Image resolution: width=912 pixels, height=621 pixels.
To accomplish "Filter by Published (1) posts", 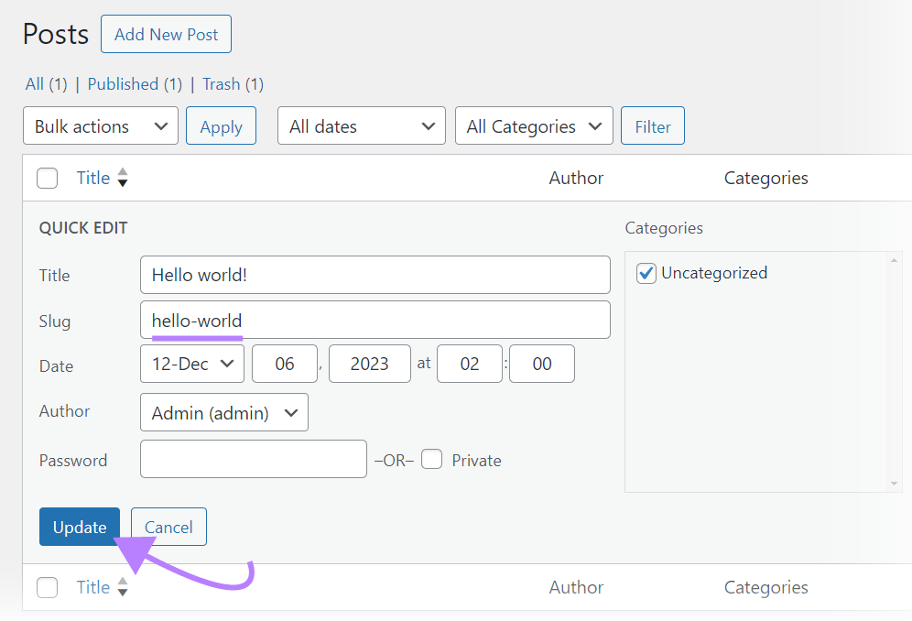I will (135, 84).
